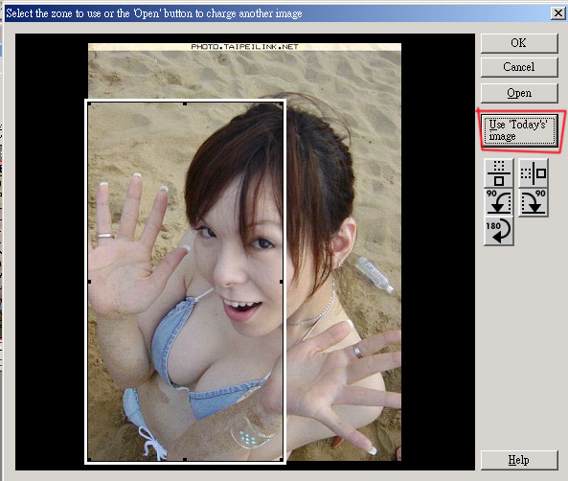Click bottom-center handle of selection zone
The height and width of the screenshot is (481, 568).
(185, 460)
